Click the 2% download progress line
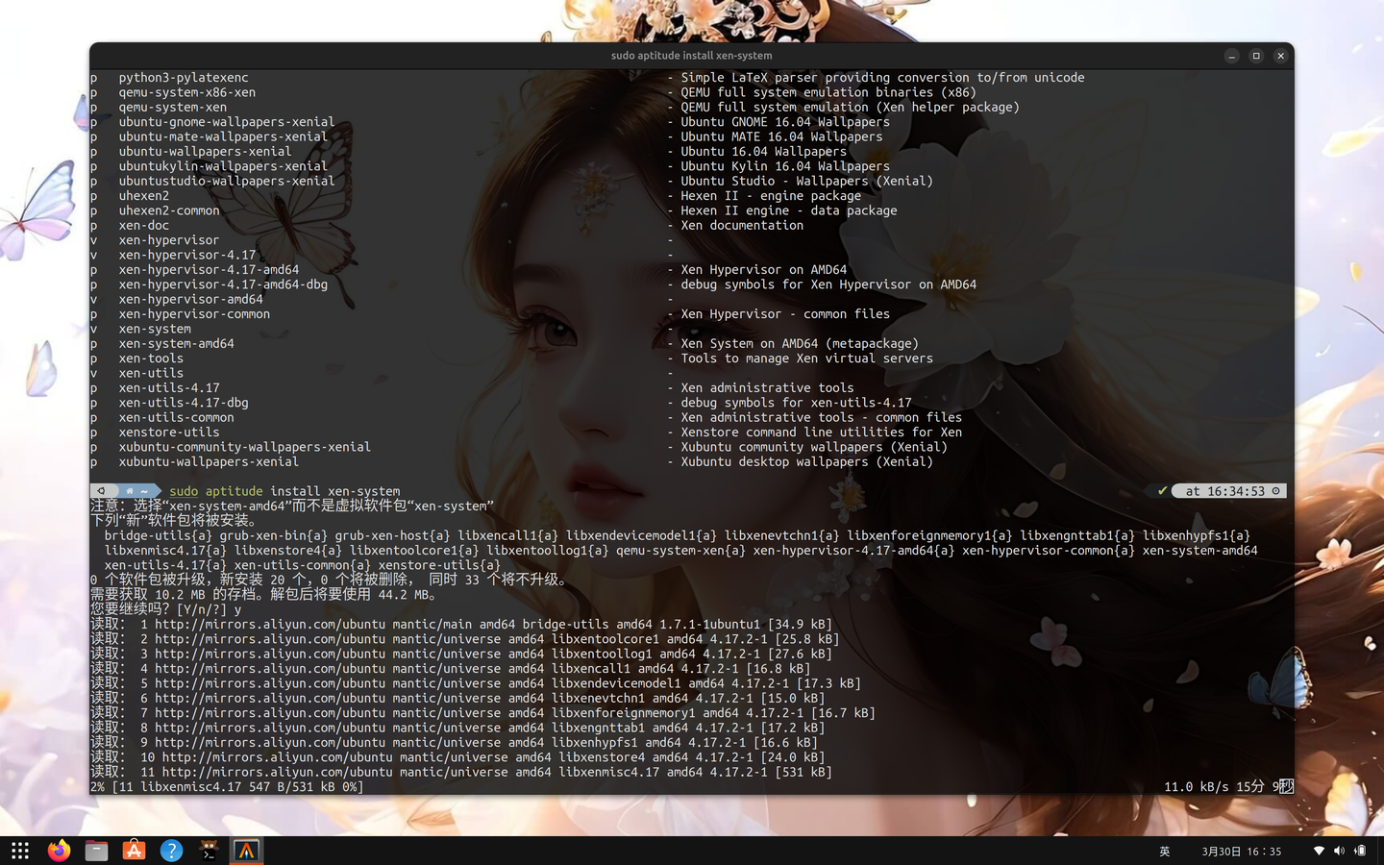1384x865 pixels. [227, 786]
